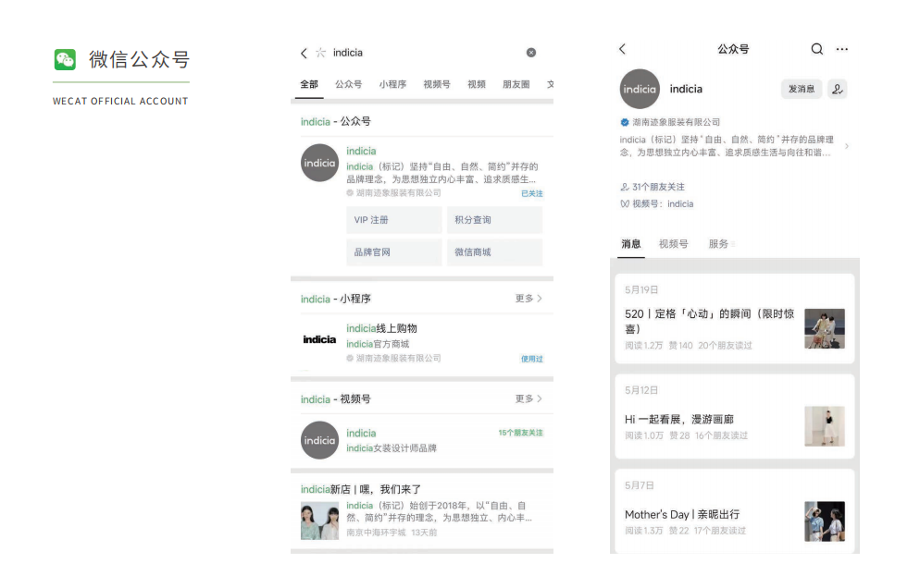
Task: Open the 漫游画廊 article thumbnail
Action: coord(825,426)
